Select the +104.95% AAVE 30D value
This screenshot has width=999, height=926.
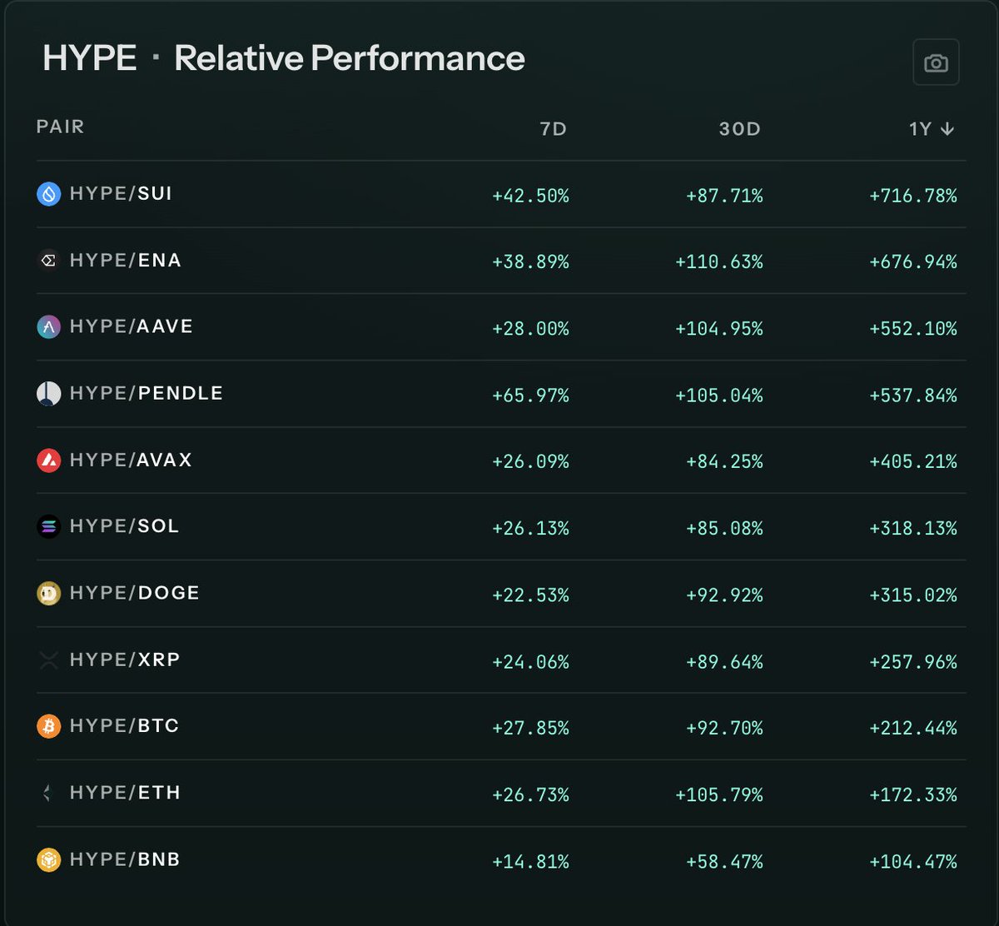pyautogui.click(x=719, y=329)
